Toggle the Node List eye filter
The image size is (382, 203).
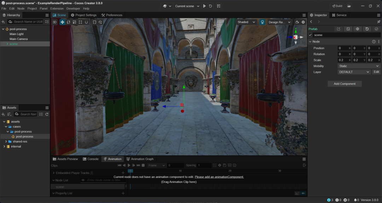(83, 180)
